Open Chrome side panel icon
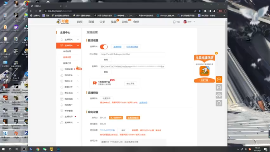Viewport: 270px width, 152px height. pyautogui.click(x=210, y=11)
